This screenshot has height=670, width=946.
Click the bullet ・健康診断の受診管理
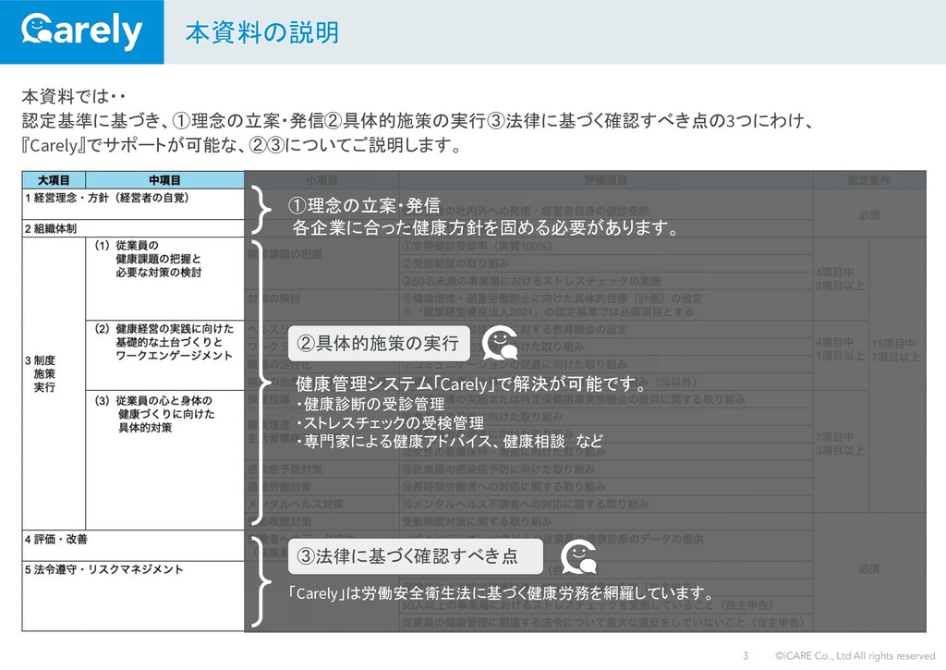tap(370, 404)
